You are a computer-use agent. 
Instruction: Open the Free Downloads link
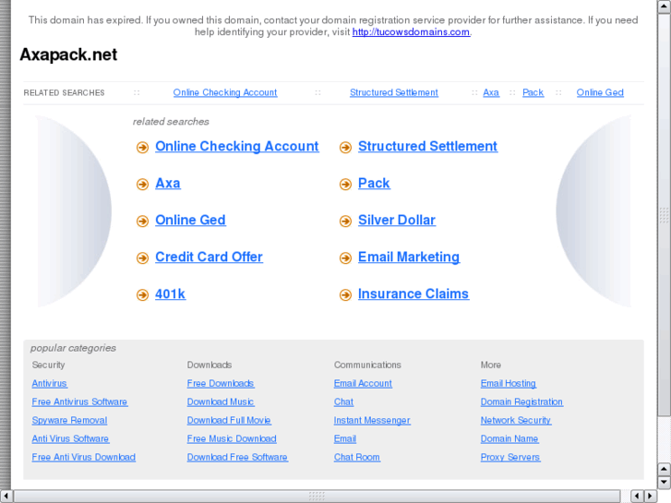pyautogui.click(x=221, y=383)
